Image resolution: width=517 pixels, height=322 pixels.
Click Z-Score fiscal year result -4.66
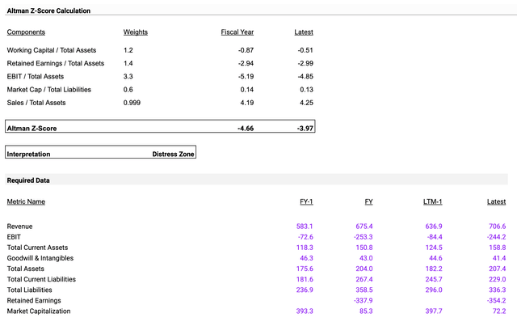(x=246, y=129)
